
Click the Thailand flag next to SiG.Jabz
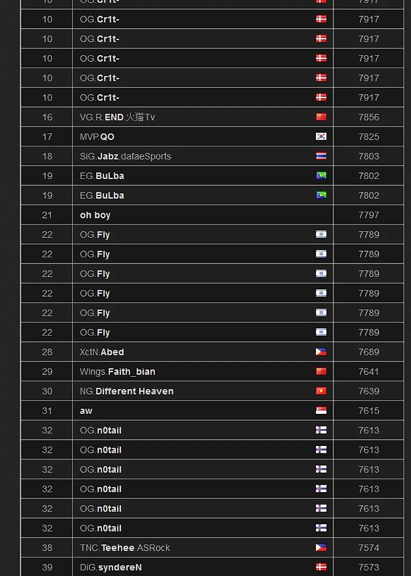click(321, 156)
